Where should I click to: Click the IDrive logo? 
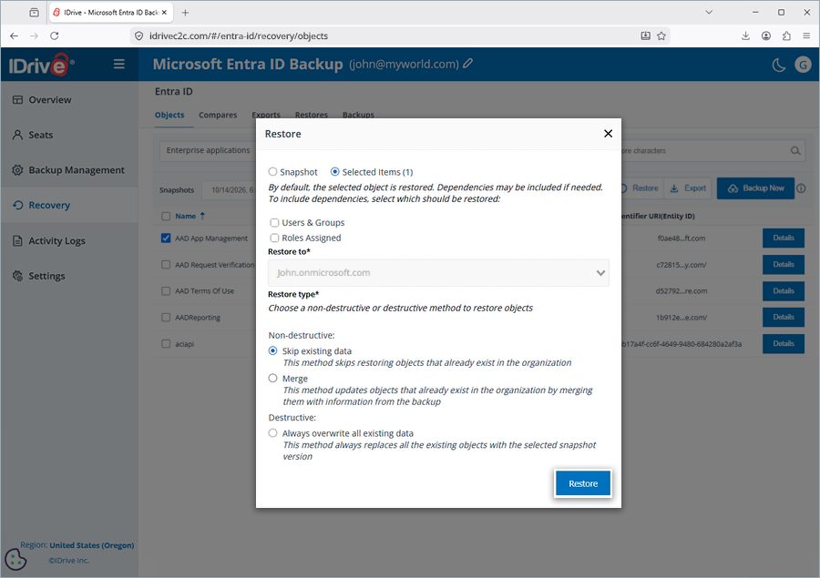[41, 65]
